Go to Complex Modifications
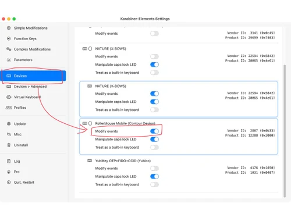291x218 pixels. tap(32, 49)
